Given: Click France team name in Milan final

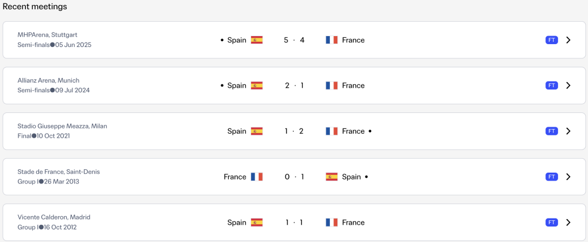Looking at the screenshot, I should tap(353, 131).
